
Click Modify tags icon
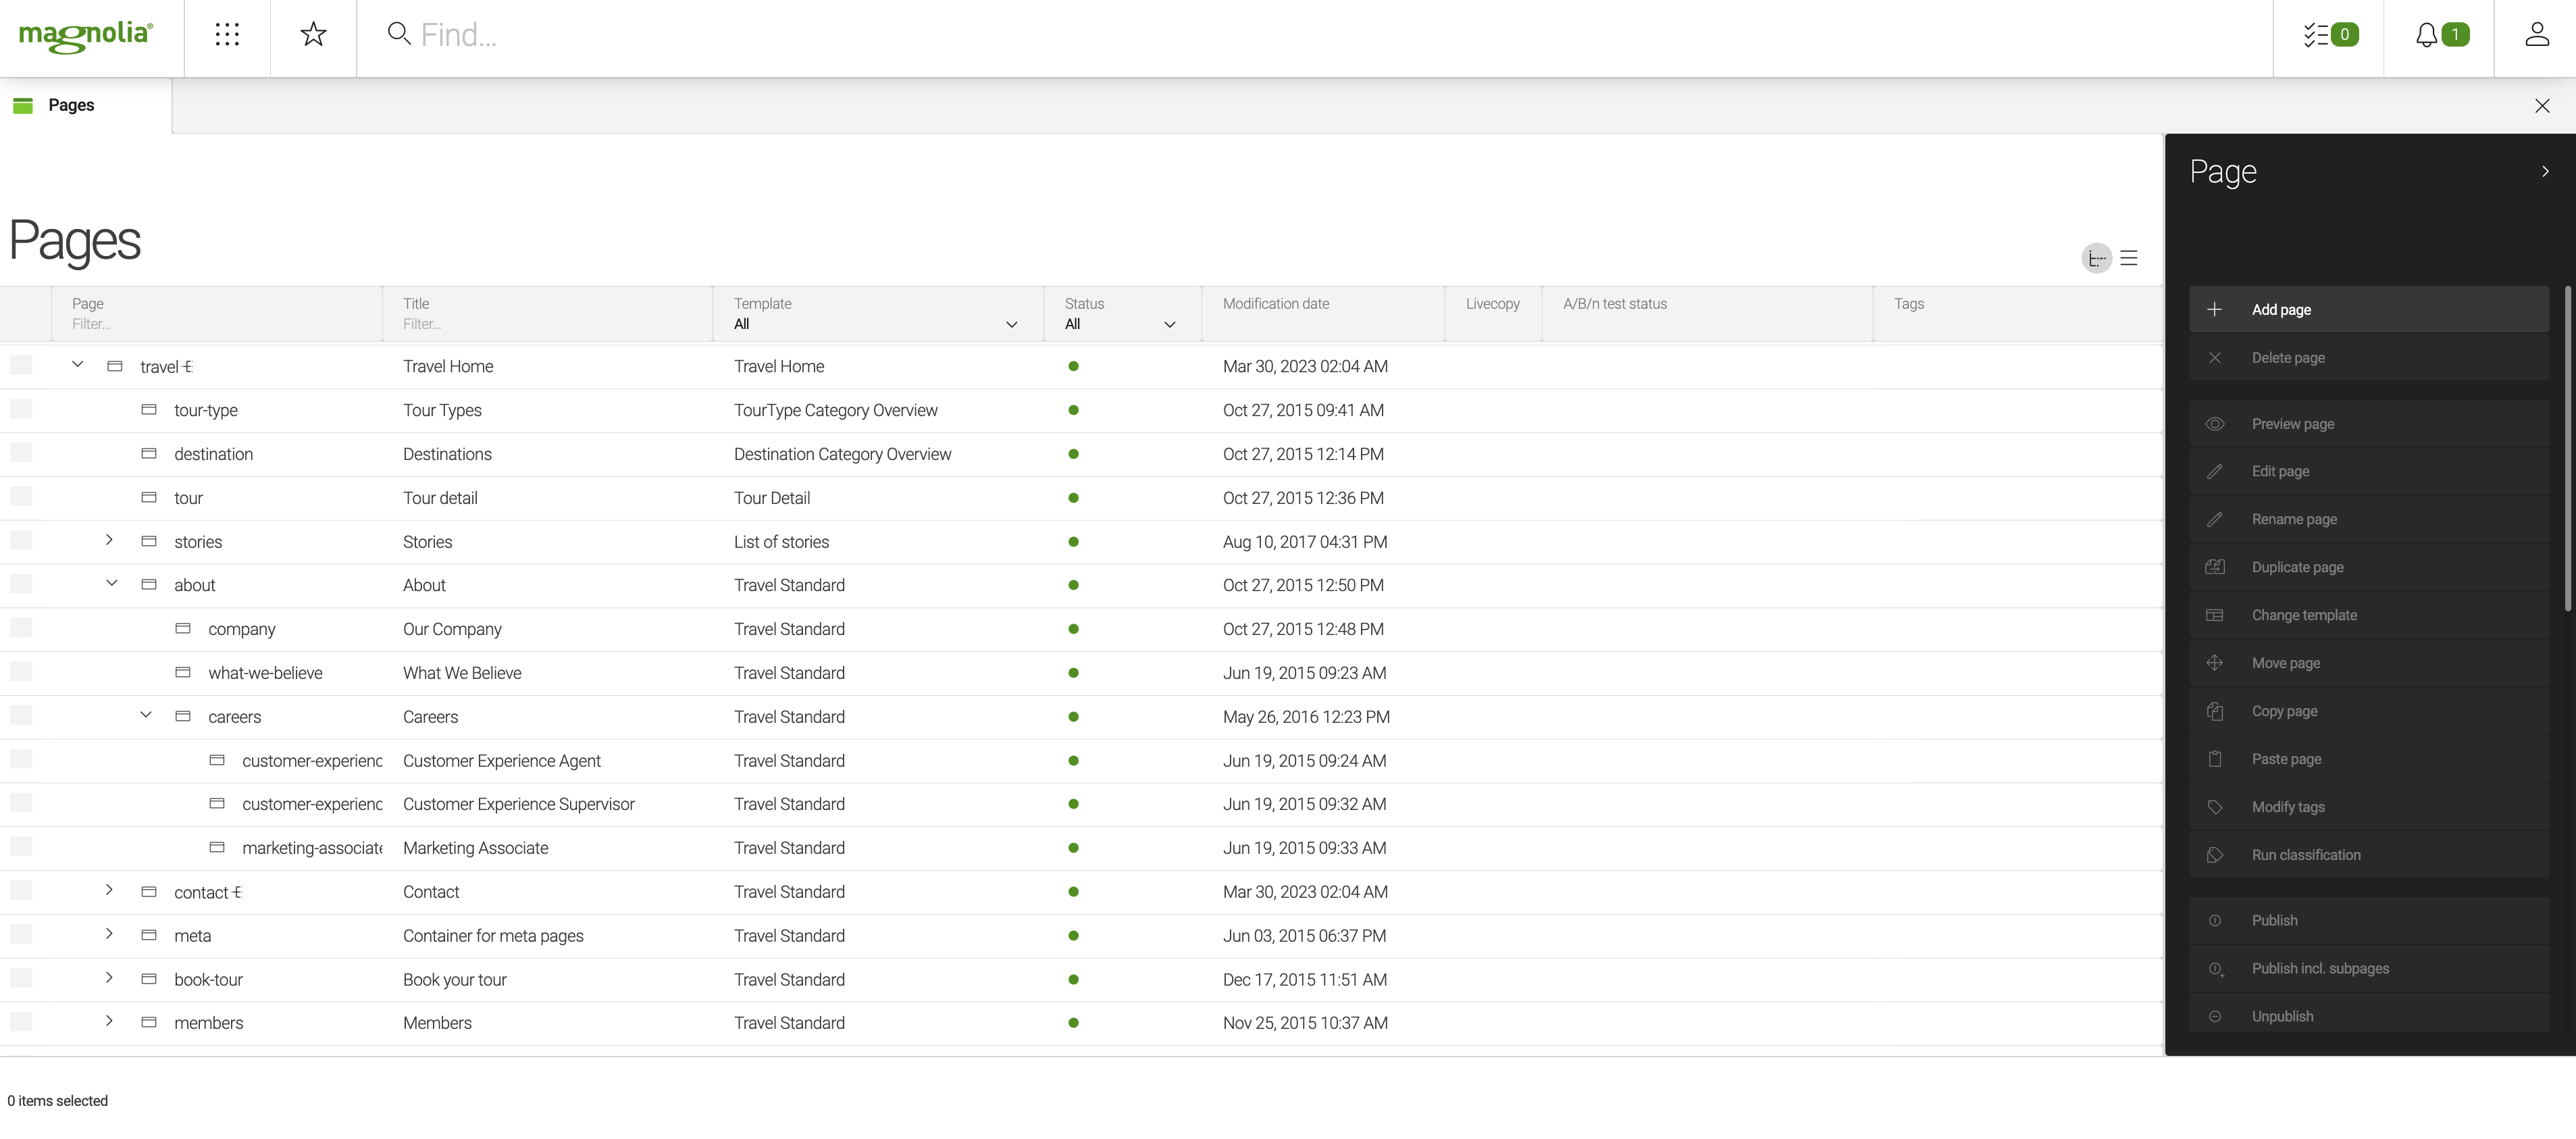click(x=2215, y=807)
